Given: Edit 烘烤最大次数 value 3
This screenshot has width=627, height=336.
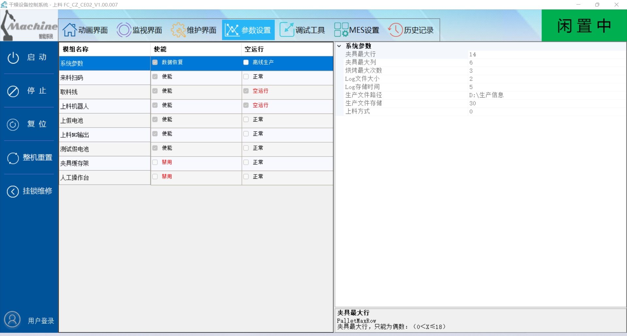Looking at the screenshot, I should click(547, 71).
